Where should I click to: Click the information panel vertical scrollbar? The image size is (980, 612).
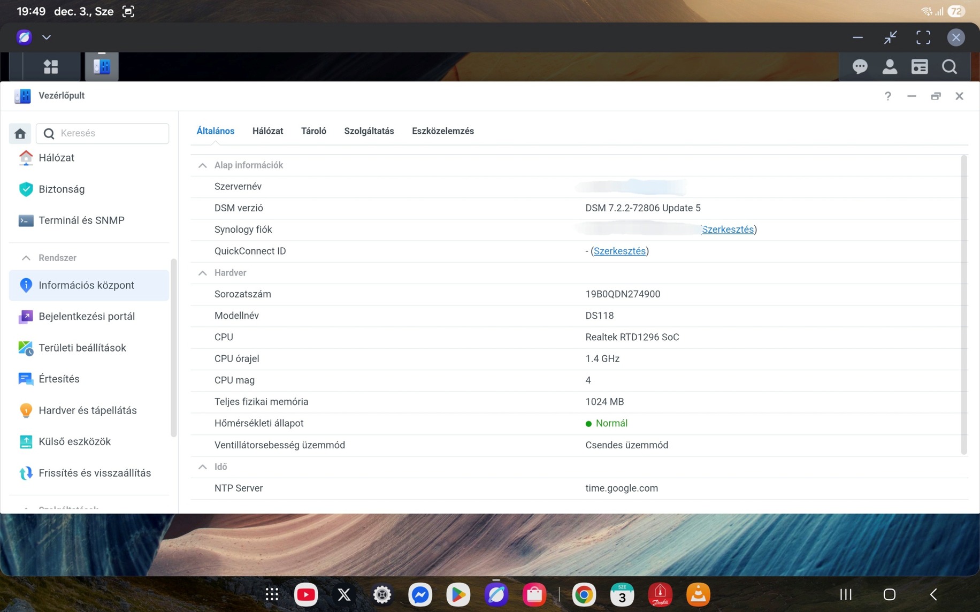pyautogui.click(x=964, y=305)
